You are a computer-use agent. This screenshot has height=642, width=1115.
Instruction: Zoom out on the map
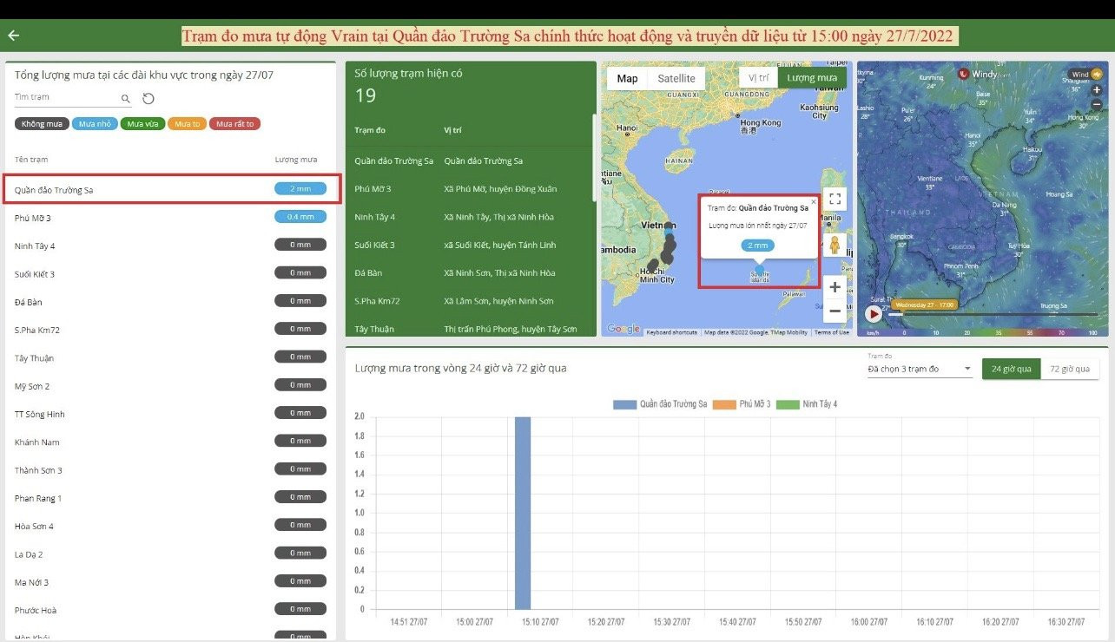[834, 311]
